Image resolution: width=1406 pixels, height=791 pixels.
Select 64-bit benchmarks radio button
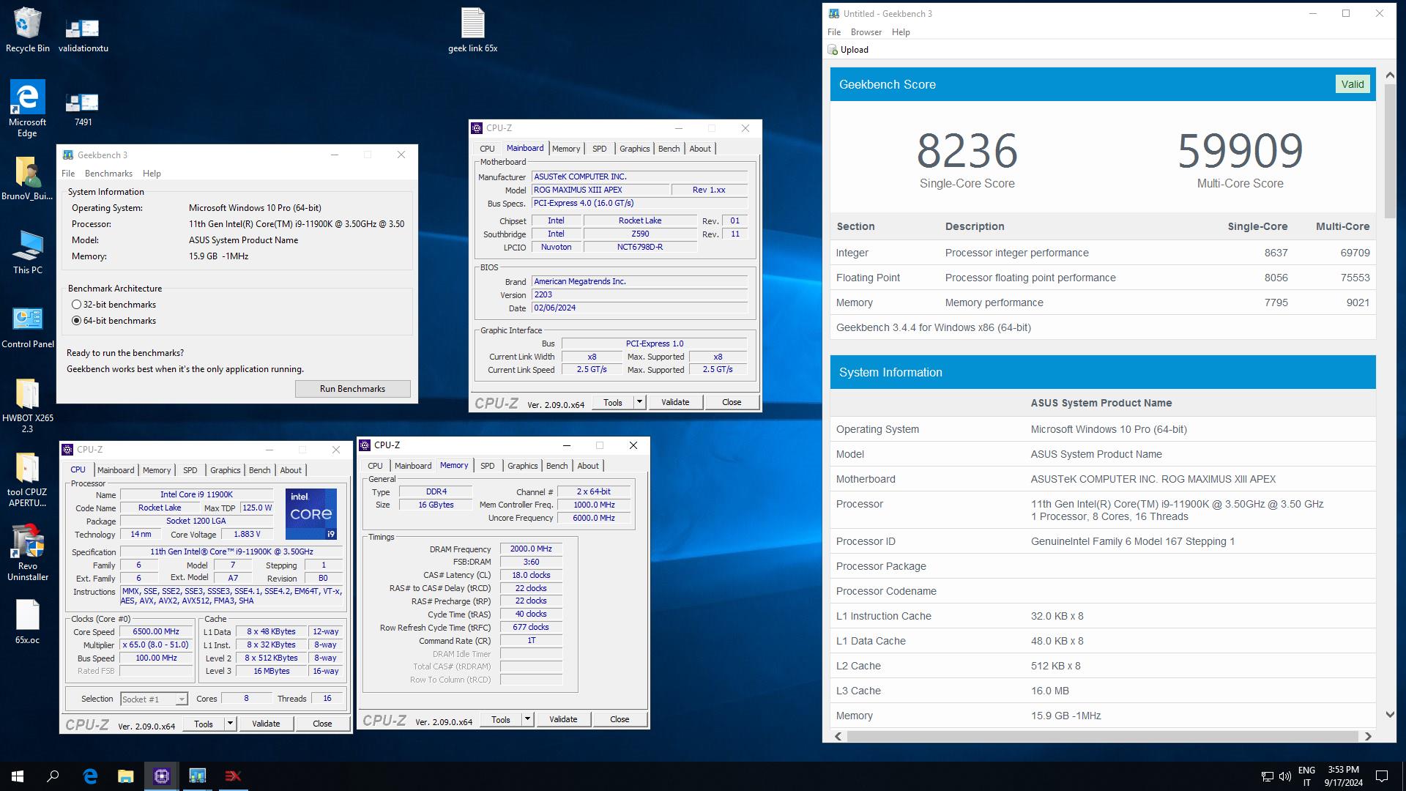[76, 321]
